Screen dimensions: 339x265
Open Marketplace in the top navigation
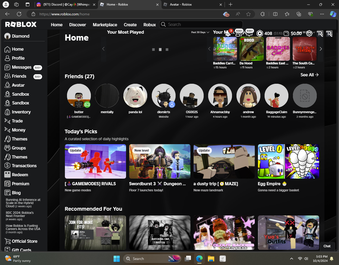(x=105, y=25)
